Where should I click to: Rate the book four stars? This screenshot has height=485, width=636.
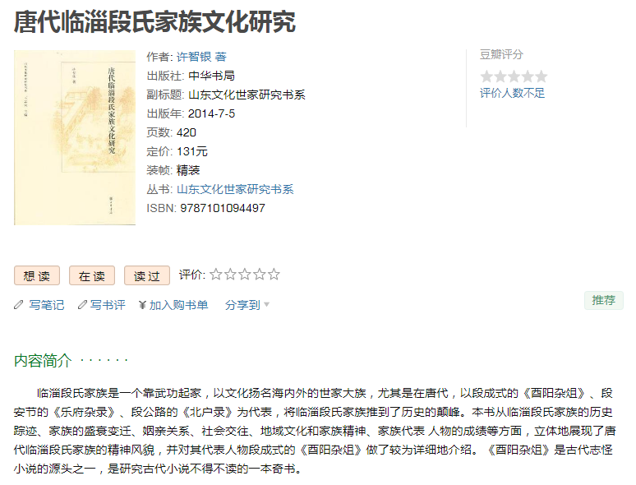[x=259, y=275]
